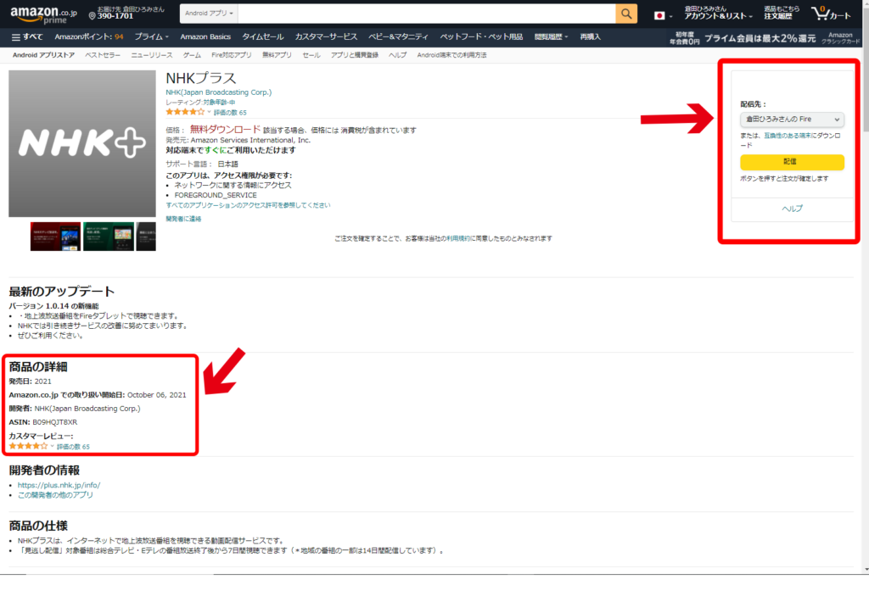Open 再購入 in nav bar
869x596 pixels.
pyautogui.click(x=590, y=37)
